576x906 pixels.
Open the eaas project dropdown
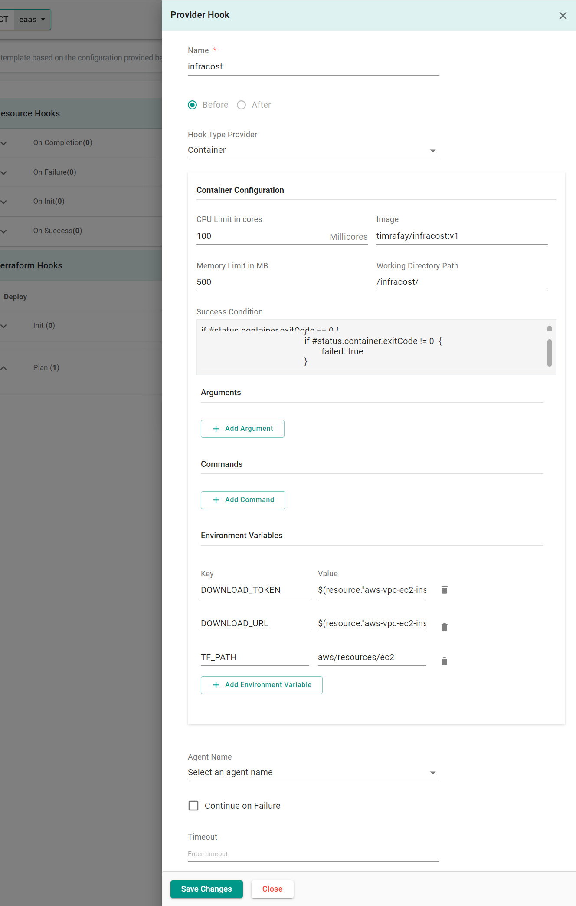point(32,20)
